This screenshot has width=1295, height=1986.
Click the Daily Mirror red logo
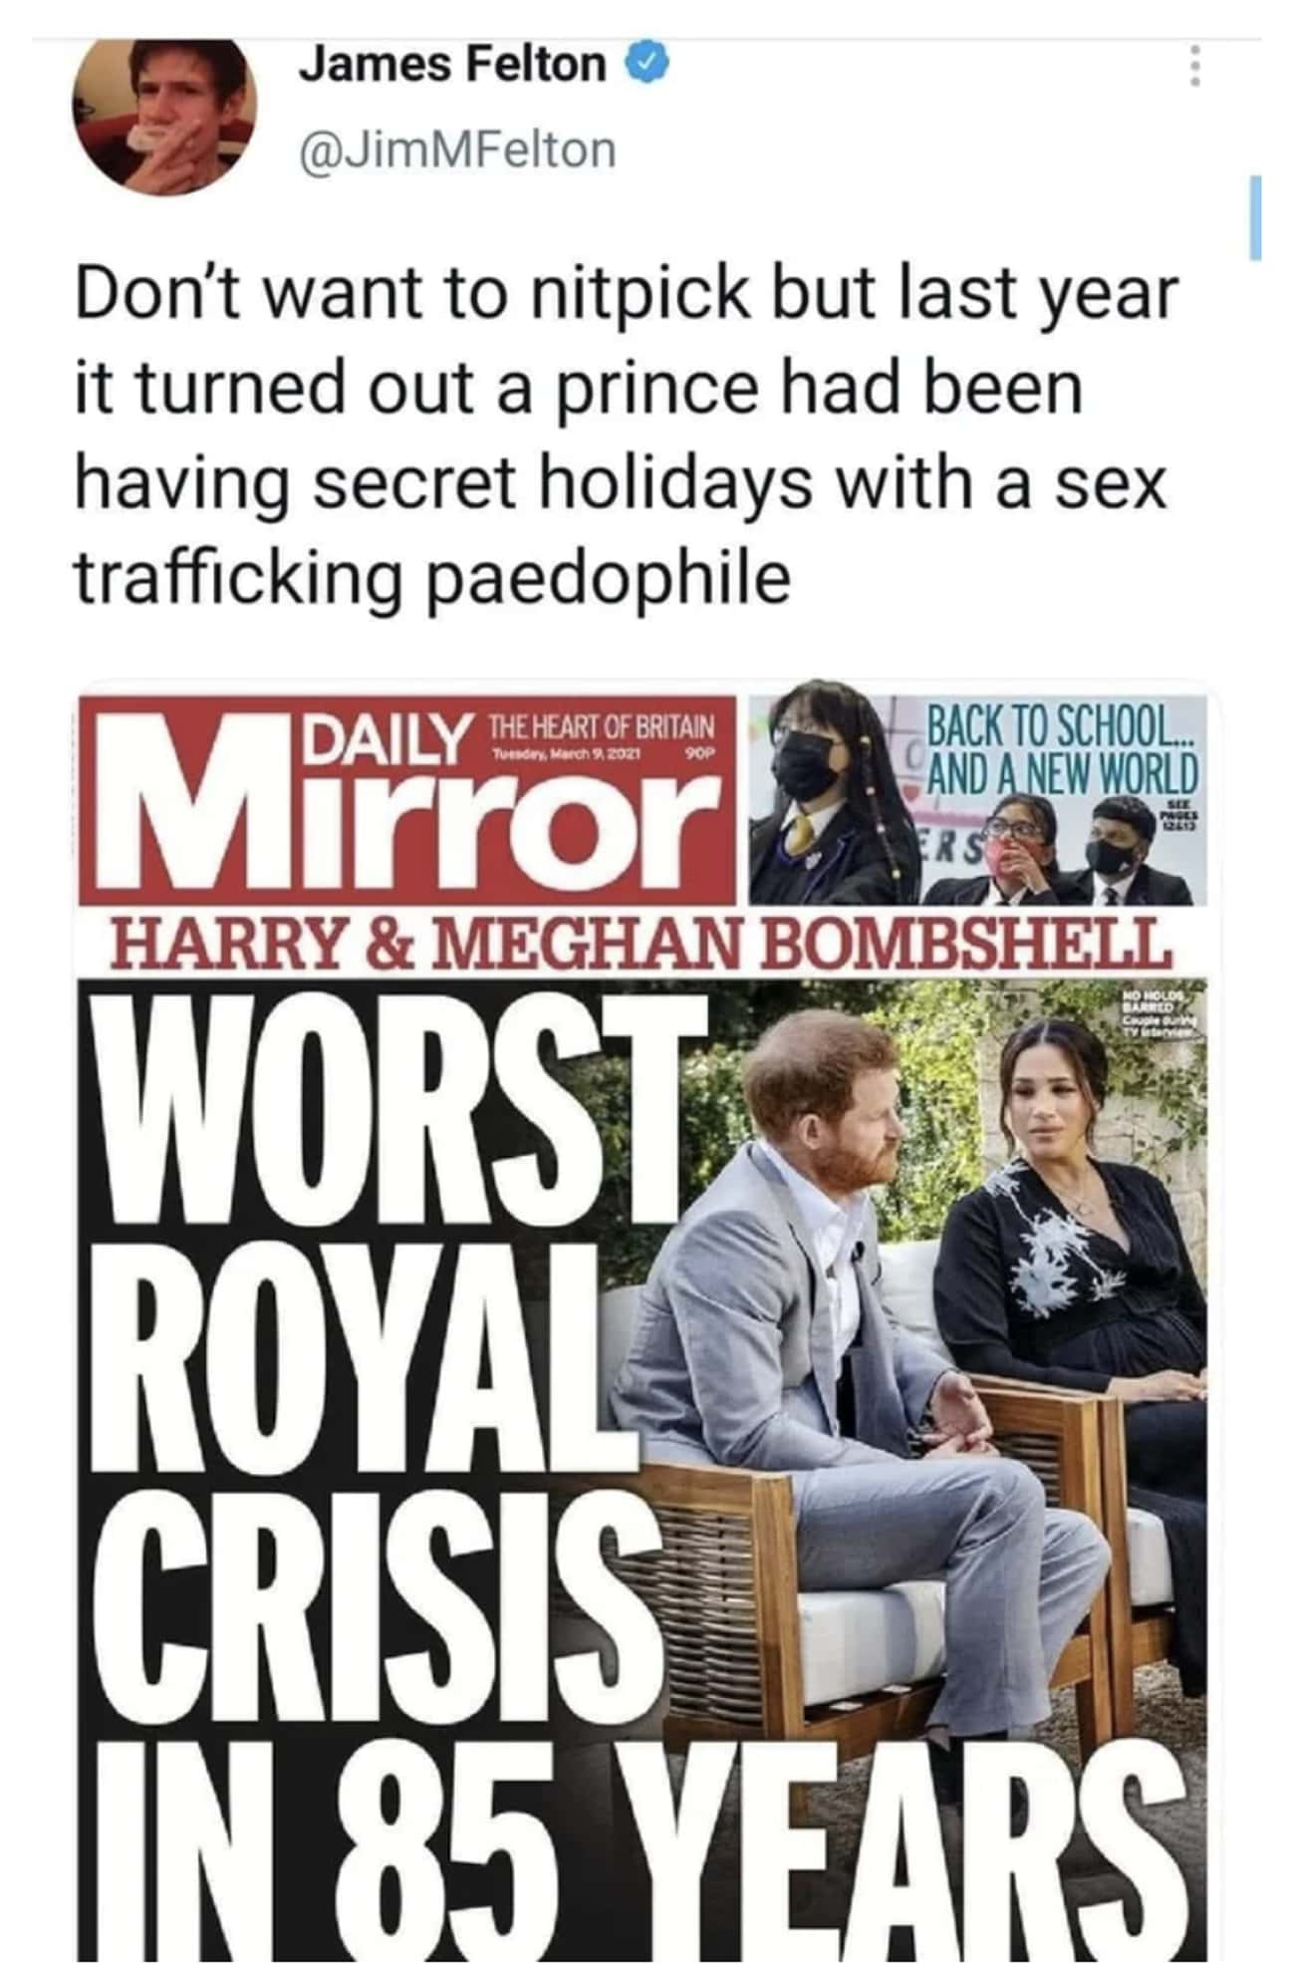click(x=406, y=799)
